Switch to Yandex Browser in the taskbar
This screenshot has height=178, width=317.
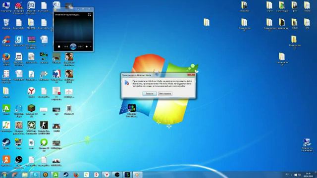[107, 175]
